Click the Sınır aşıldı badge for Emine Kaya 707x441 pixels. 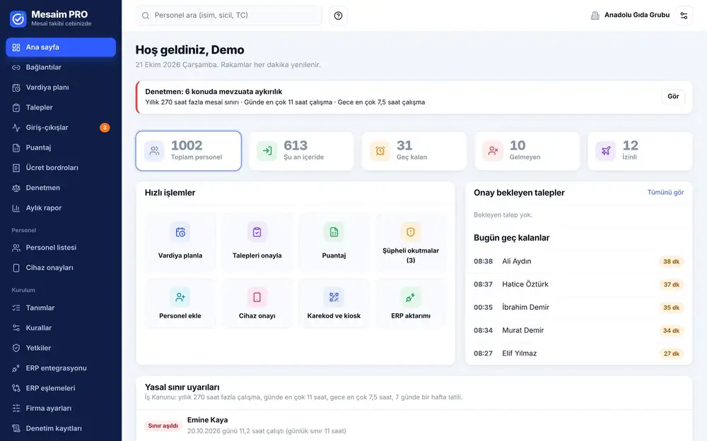click(163, 425)
